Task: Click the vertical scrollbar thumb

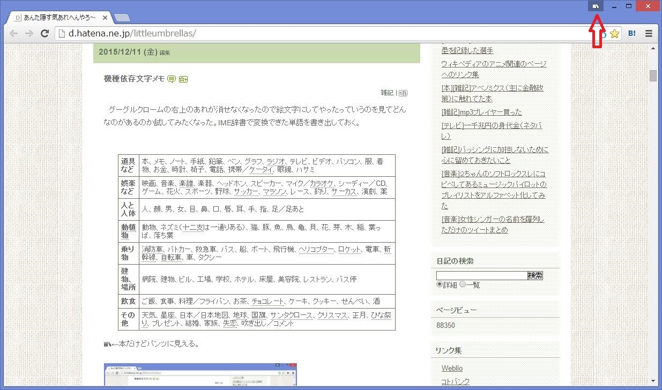Action: (x=653, y=76)
